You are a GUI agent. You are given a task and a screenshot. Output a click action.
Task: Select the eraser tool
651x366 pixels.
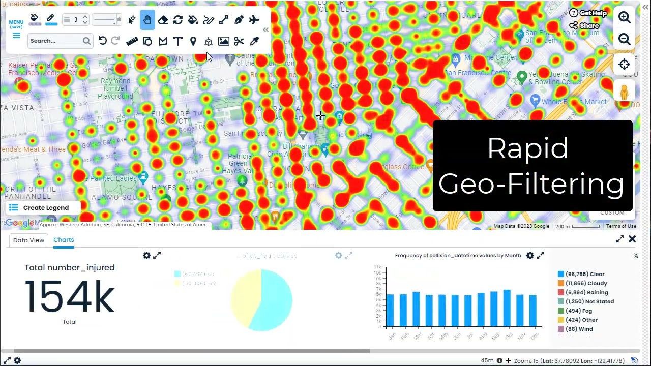[163, 20]
